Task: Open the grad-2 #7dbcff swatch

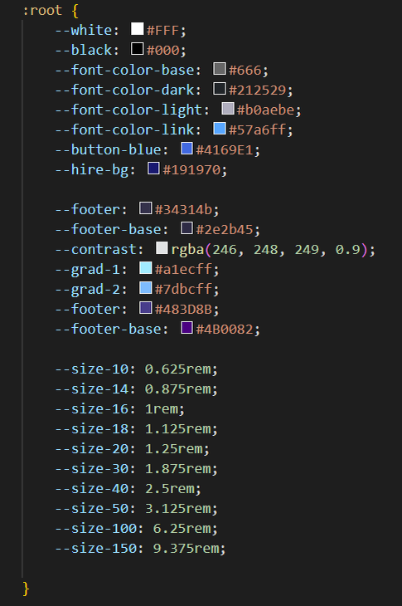Action: click(x=145, y=287)
